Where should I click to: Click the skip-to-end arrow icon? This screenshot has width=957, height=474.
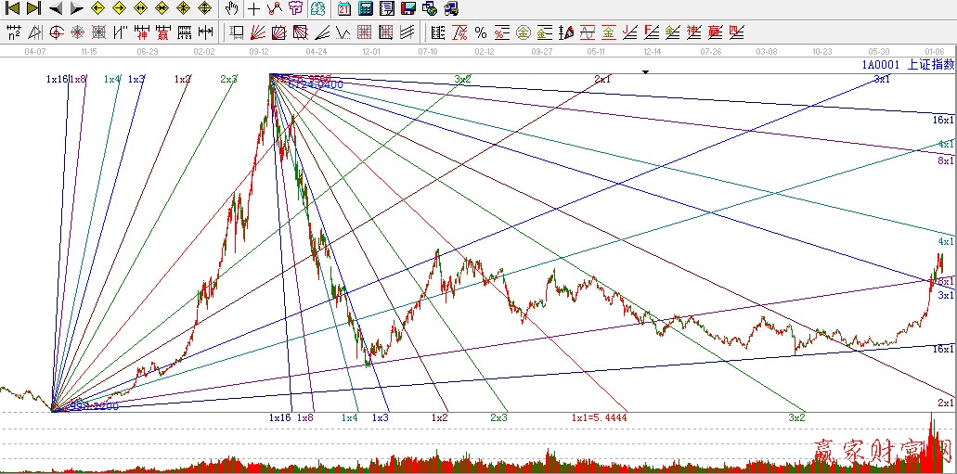coord(33,8)
